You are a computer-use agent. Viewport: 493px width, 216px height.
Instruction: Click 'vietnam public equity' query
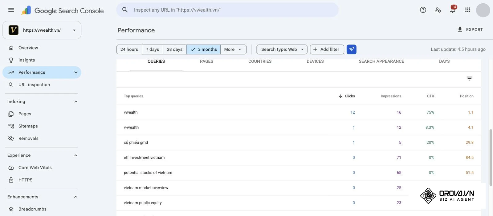pyautogui.click(x=143, y=203)
